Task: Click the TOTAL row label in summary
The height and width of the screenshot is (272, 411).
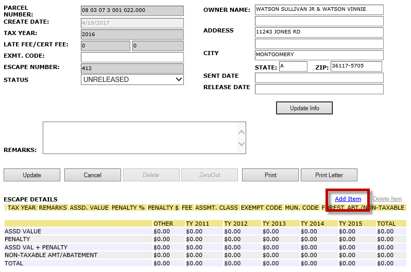Action: [x=14, y=263]
